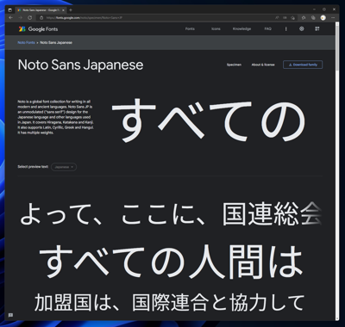Open a new browser tab with plus
The height and width of the screenshot is (327, 345).
[71, 9]
